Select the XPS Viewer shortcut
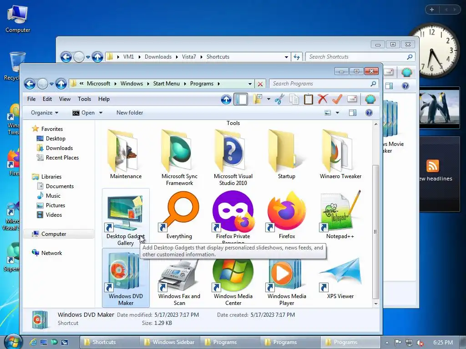Screen dimensions: 466x349 (340, 279)
